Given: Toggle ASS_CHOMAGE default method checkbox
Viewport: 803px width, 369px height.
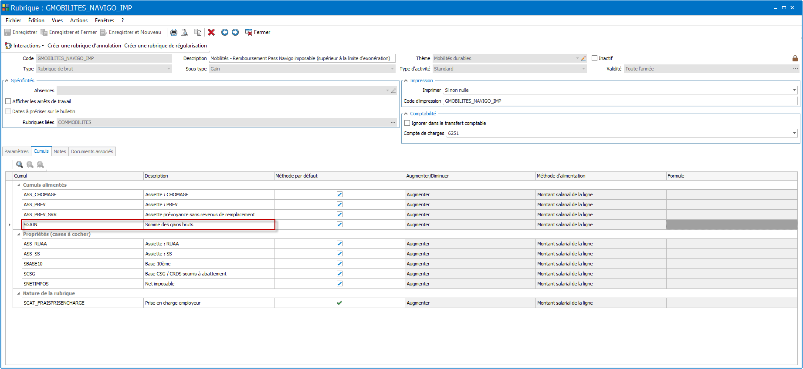Looking at the screenshot, I should click(339, 195).
